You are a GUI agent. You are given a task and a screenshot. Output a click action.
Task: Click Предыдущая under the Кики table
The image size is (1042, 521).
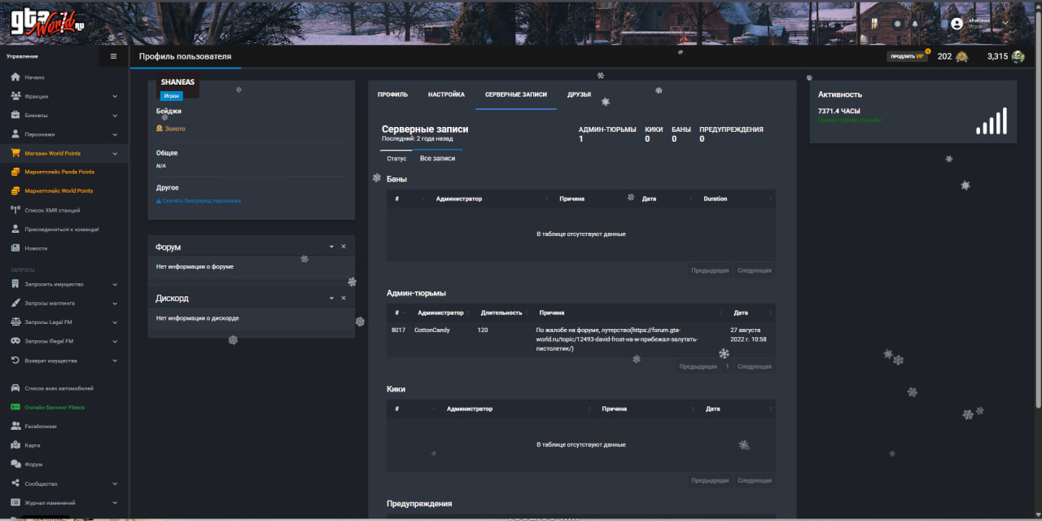coord(710,480)
